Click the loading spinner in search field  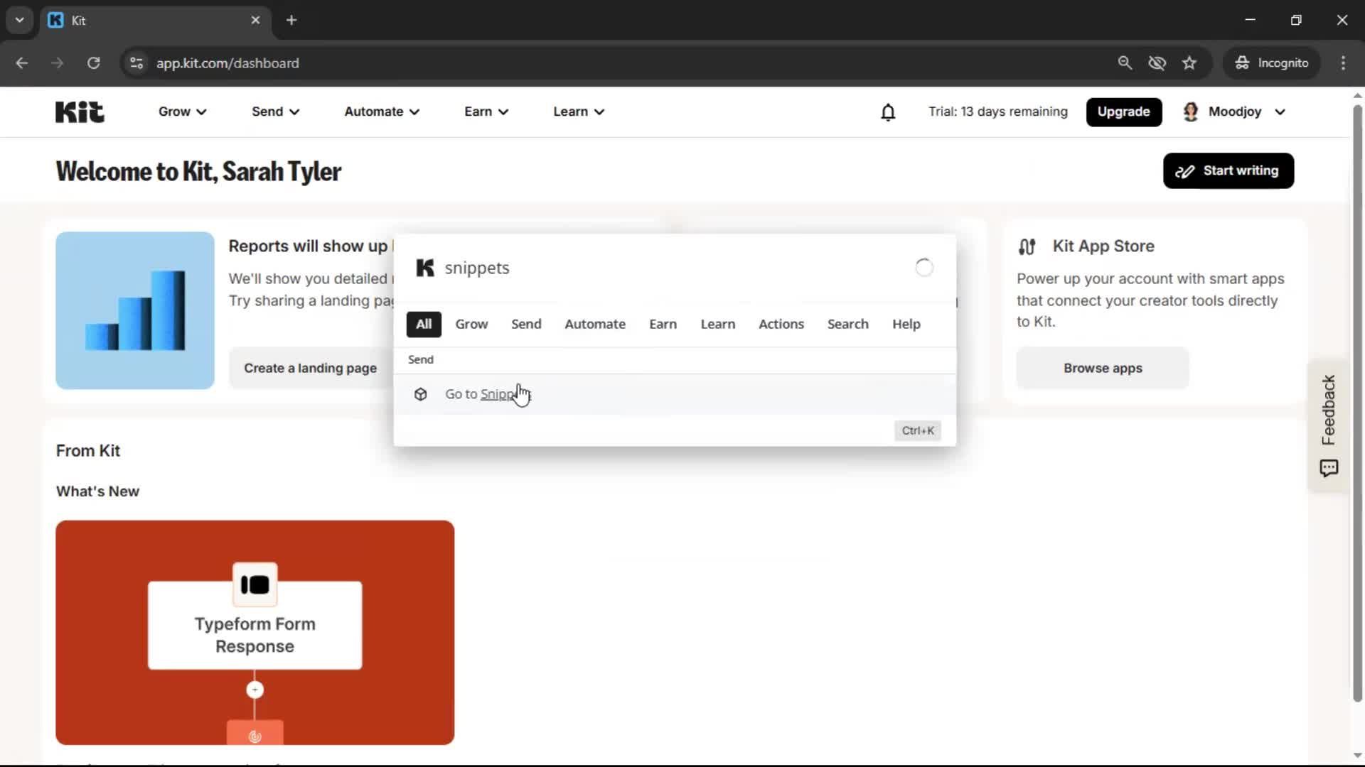(x=923, y=267)
